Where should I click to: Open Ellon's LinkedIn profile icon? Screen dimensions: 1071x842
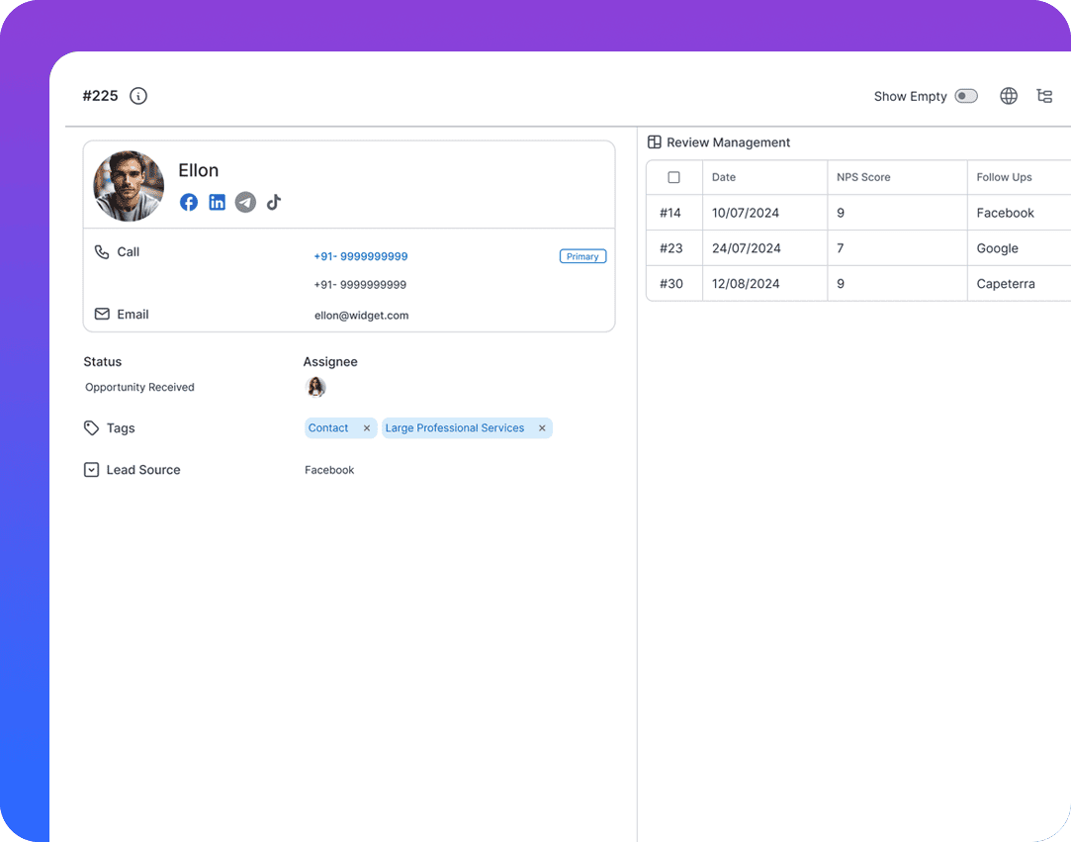click(218, 202)
